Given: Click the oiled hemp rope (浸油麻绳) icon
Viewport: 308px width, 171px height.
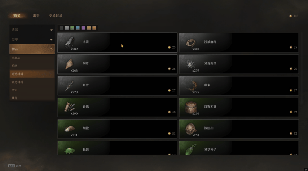Looking at the screenshot, I should (x=191, y=43).
